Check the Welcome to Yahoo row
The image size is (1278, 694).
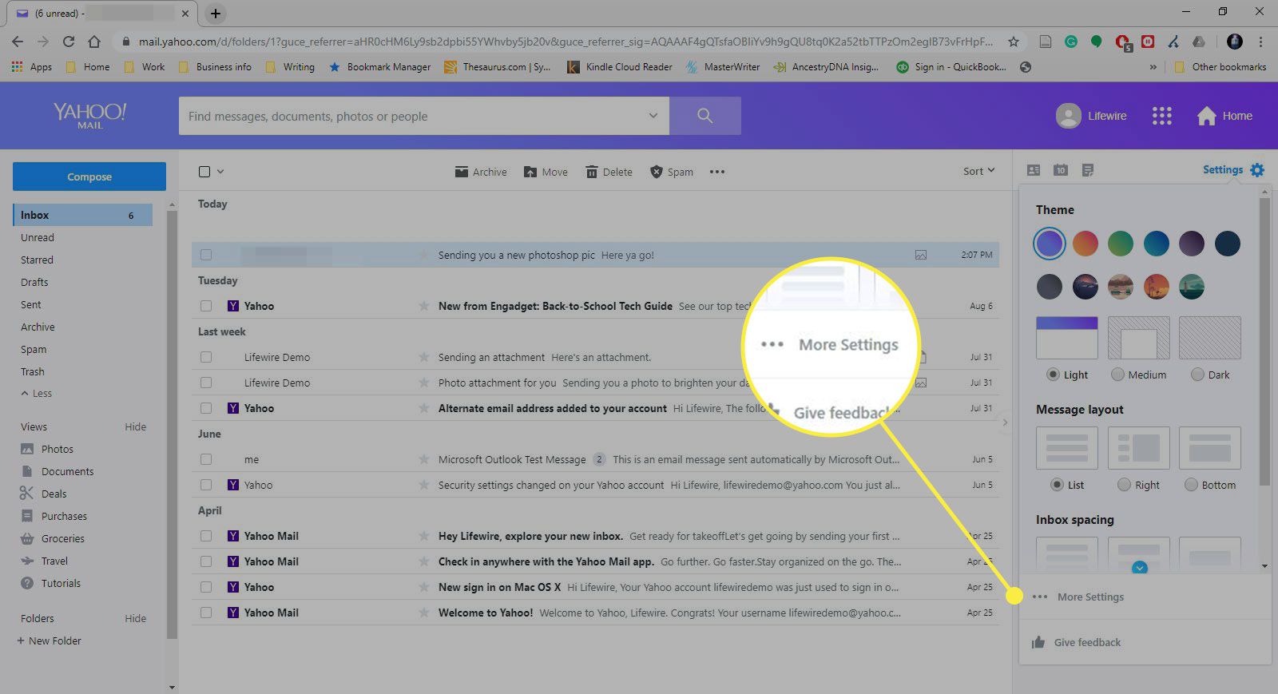pos(206,613)
